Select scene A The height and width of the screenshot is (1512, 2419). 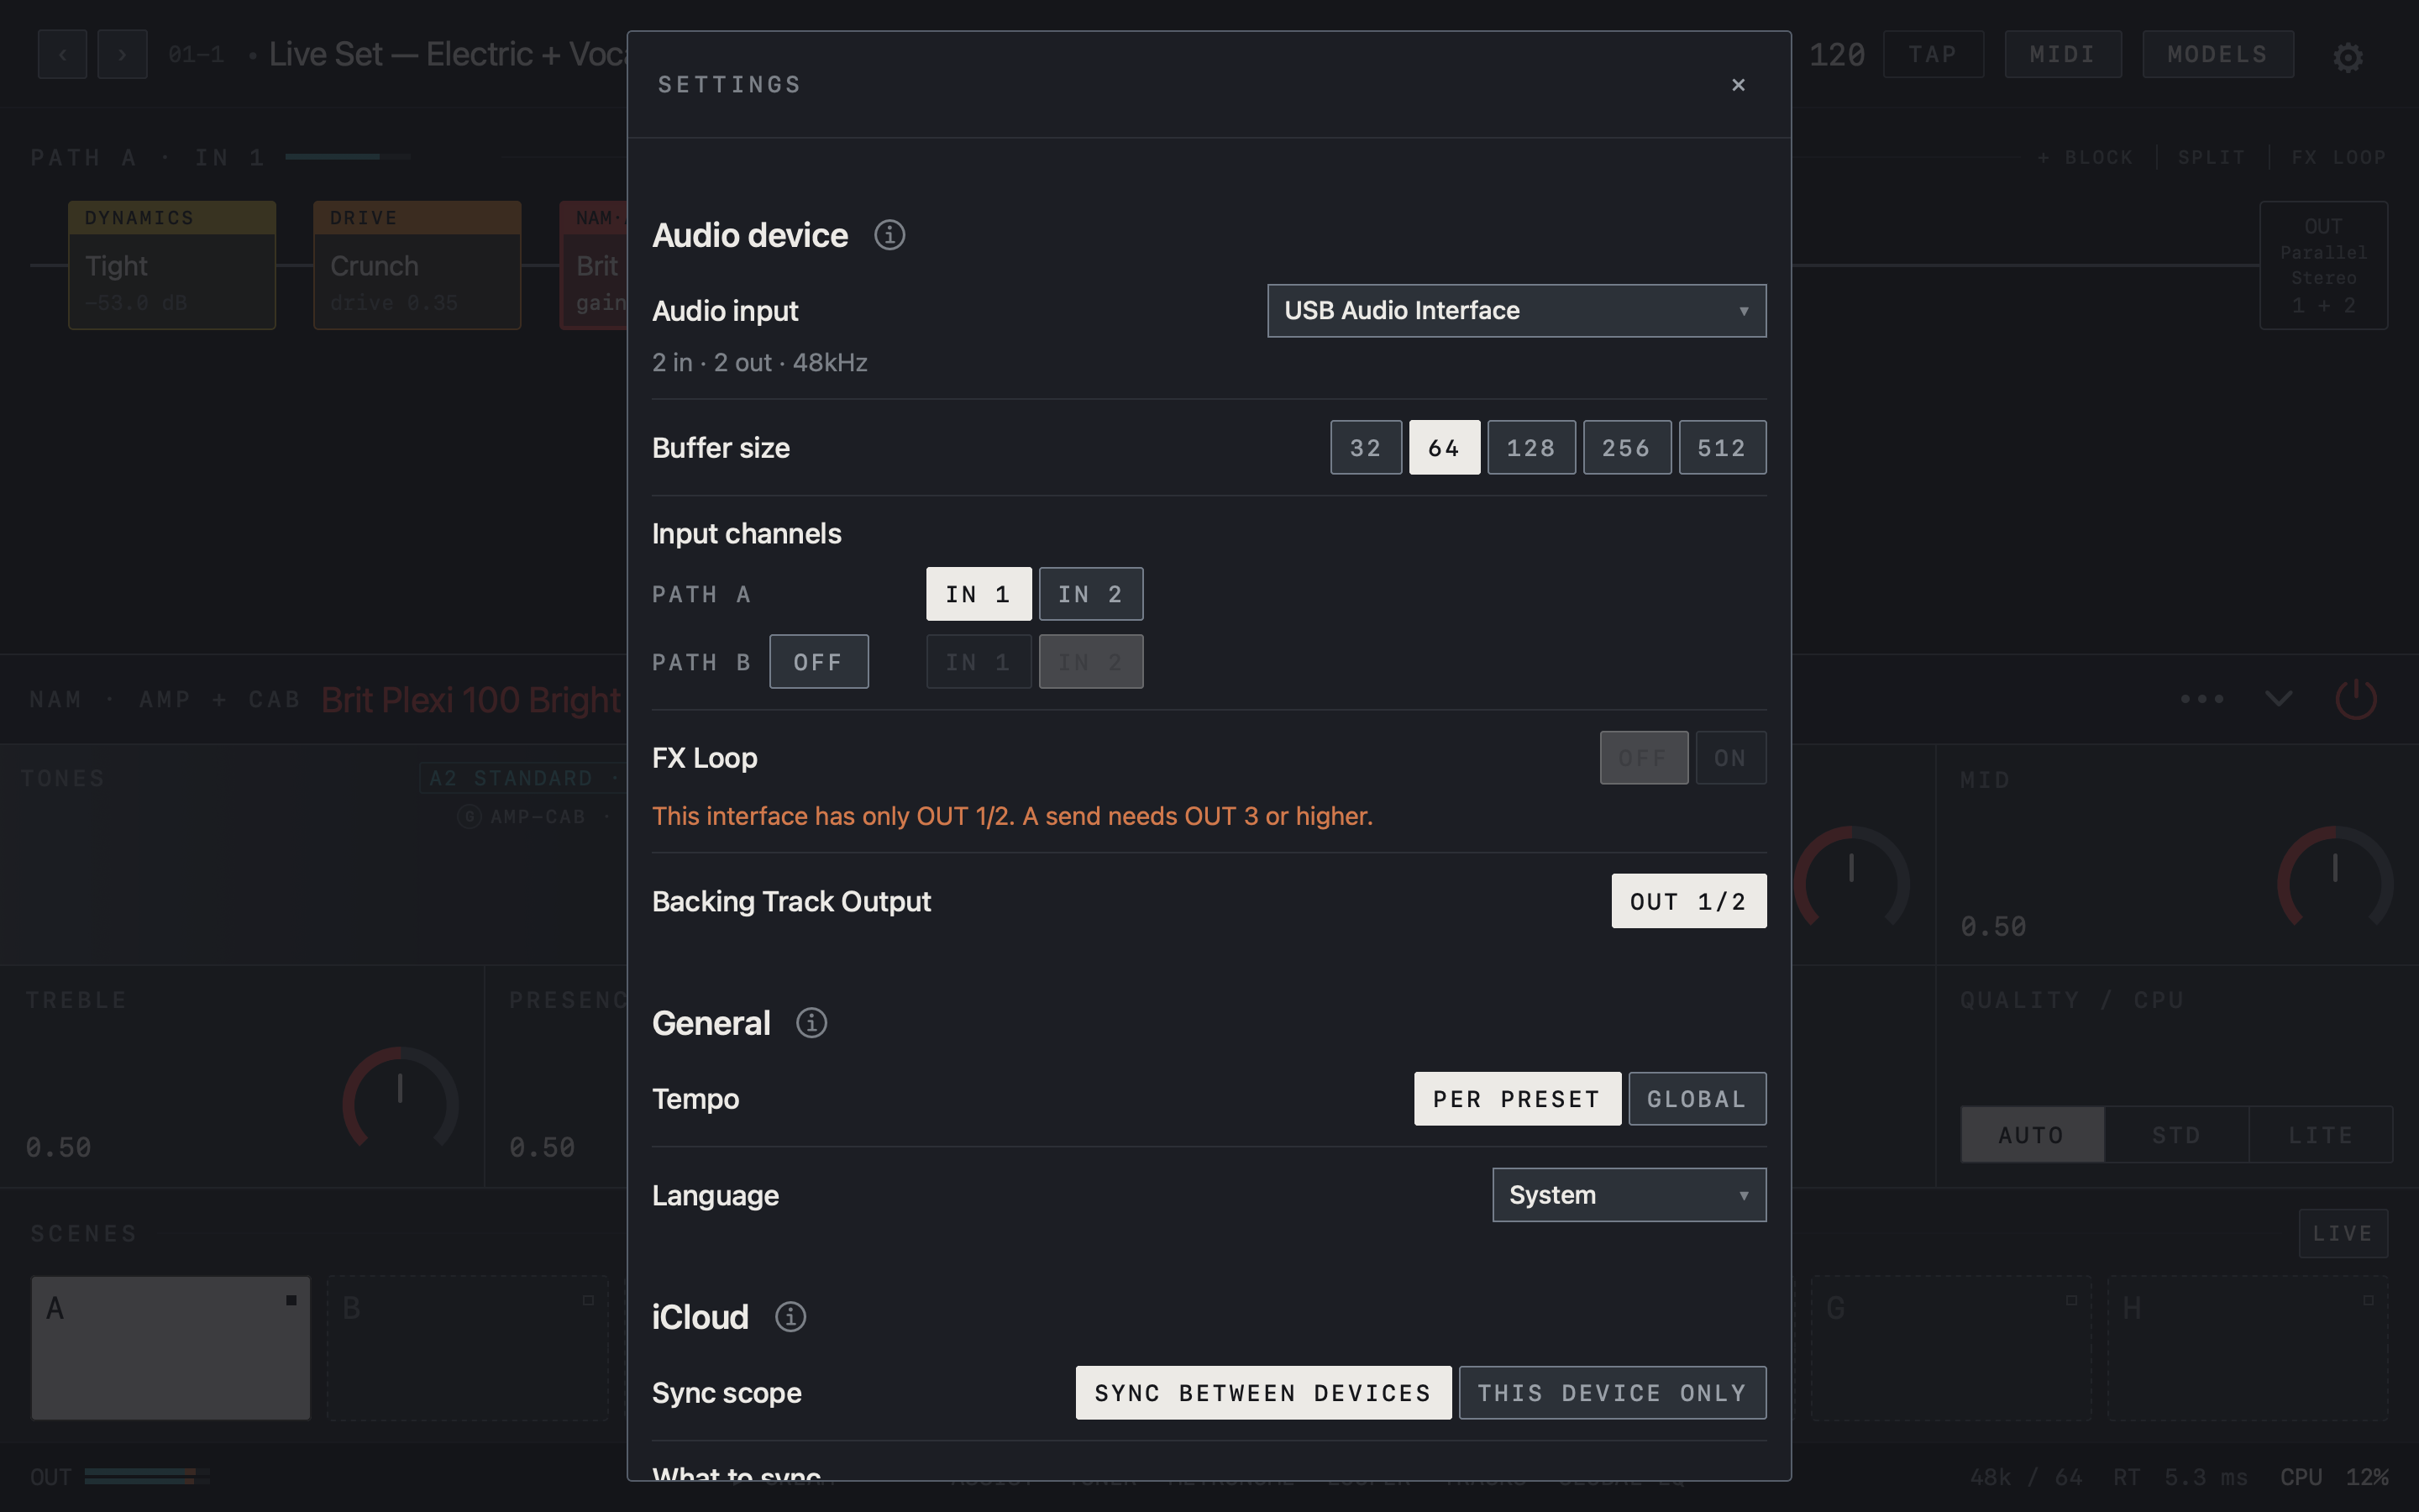[x=171, y=1347]
